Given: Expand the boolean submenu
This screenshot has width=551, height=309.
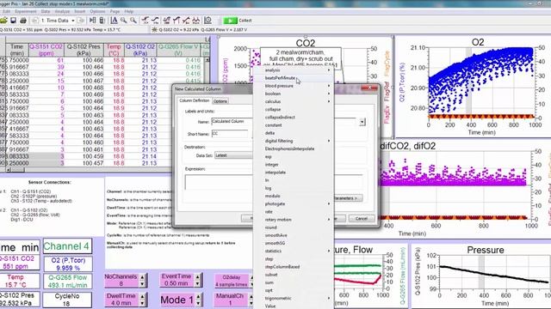Looking at the screenshot, I should [x=294, y=94].
